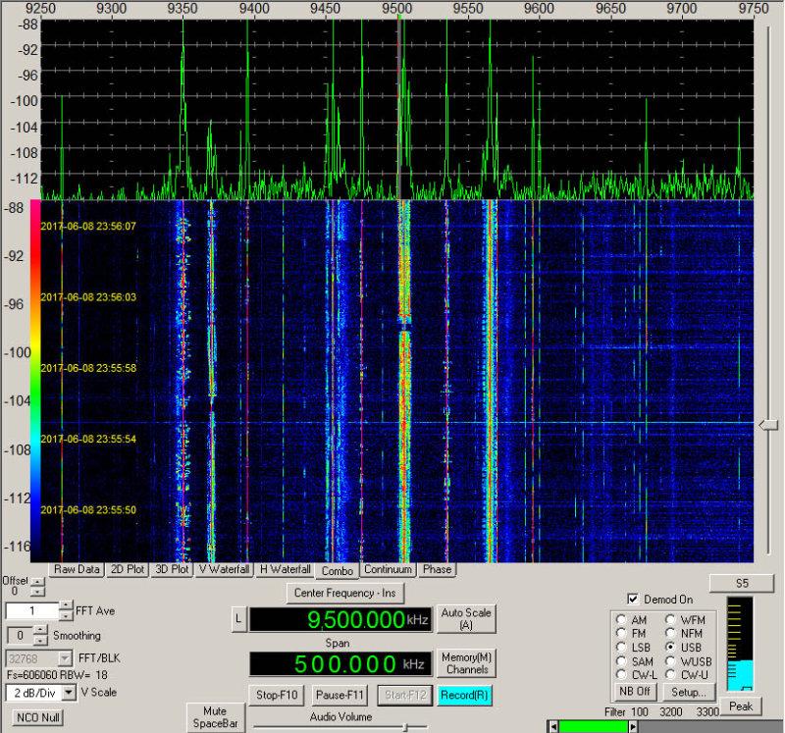
Task: Click timestamp 2017-06-08 23:55:50 in waterfall
Action: click(x=88, y=509)
